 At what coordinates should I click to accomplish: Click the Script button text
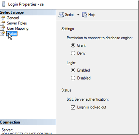pyautogui.click(x=69, y=15)
